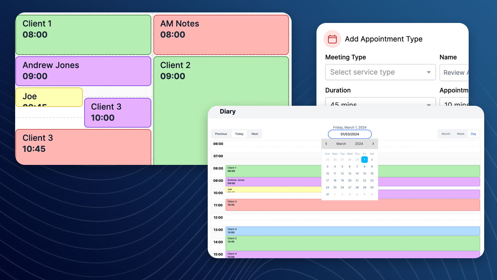Screen dimensions: 497x280
Task: Click the Today button in Diary
Action: pyautogui.click(x=239, y=134)
